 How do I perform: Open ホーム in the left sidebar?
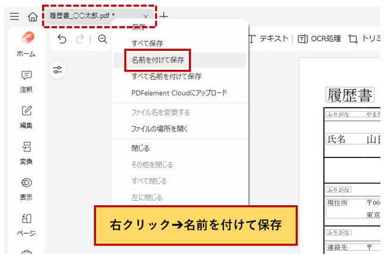26,44
